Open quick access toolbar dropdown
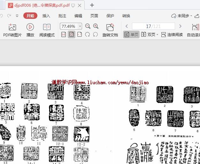Image resolution: width=200 pixels, height=164 pixels. pos(17,16)
